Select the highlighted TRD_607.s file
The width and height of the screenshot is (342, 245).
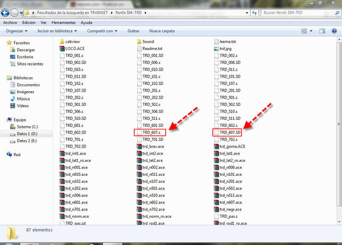tap(151, 132)
